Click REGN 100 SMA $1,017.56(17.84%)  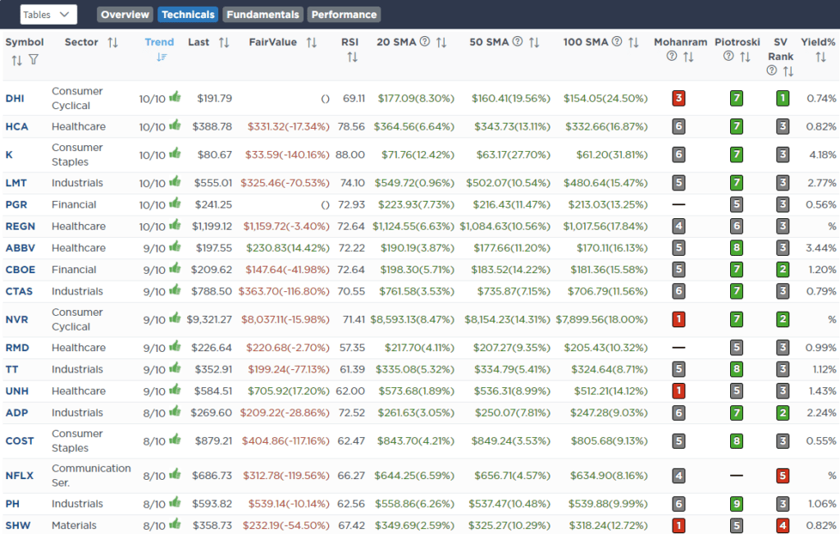[x=605, y=226]
